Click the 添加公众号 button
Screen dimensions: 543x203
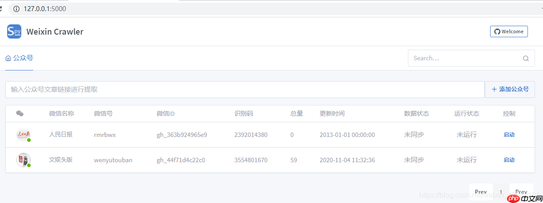coord(510,90)
